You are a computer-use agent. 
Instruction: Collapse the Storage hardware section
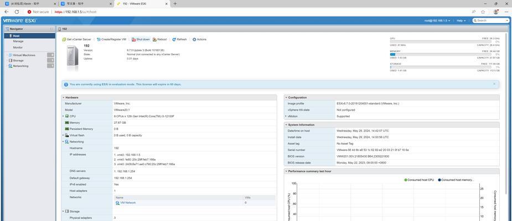pyautogui.click(x=63, y=212)
